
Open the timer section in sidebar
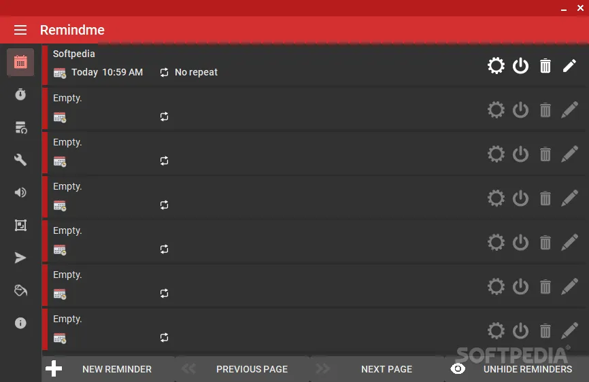click(20, 94)
